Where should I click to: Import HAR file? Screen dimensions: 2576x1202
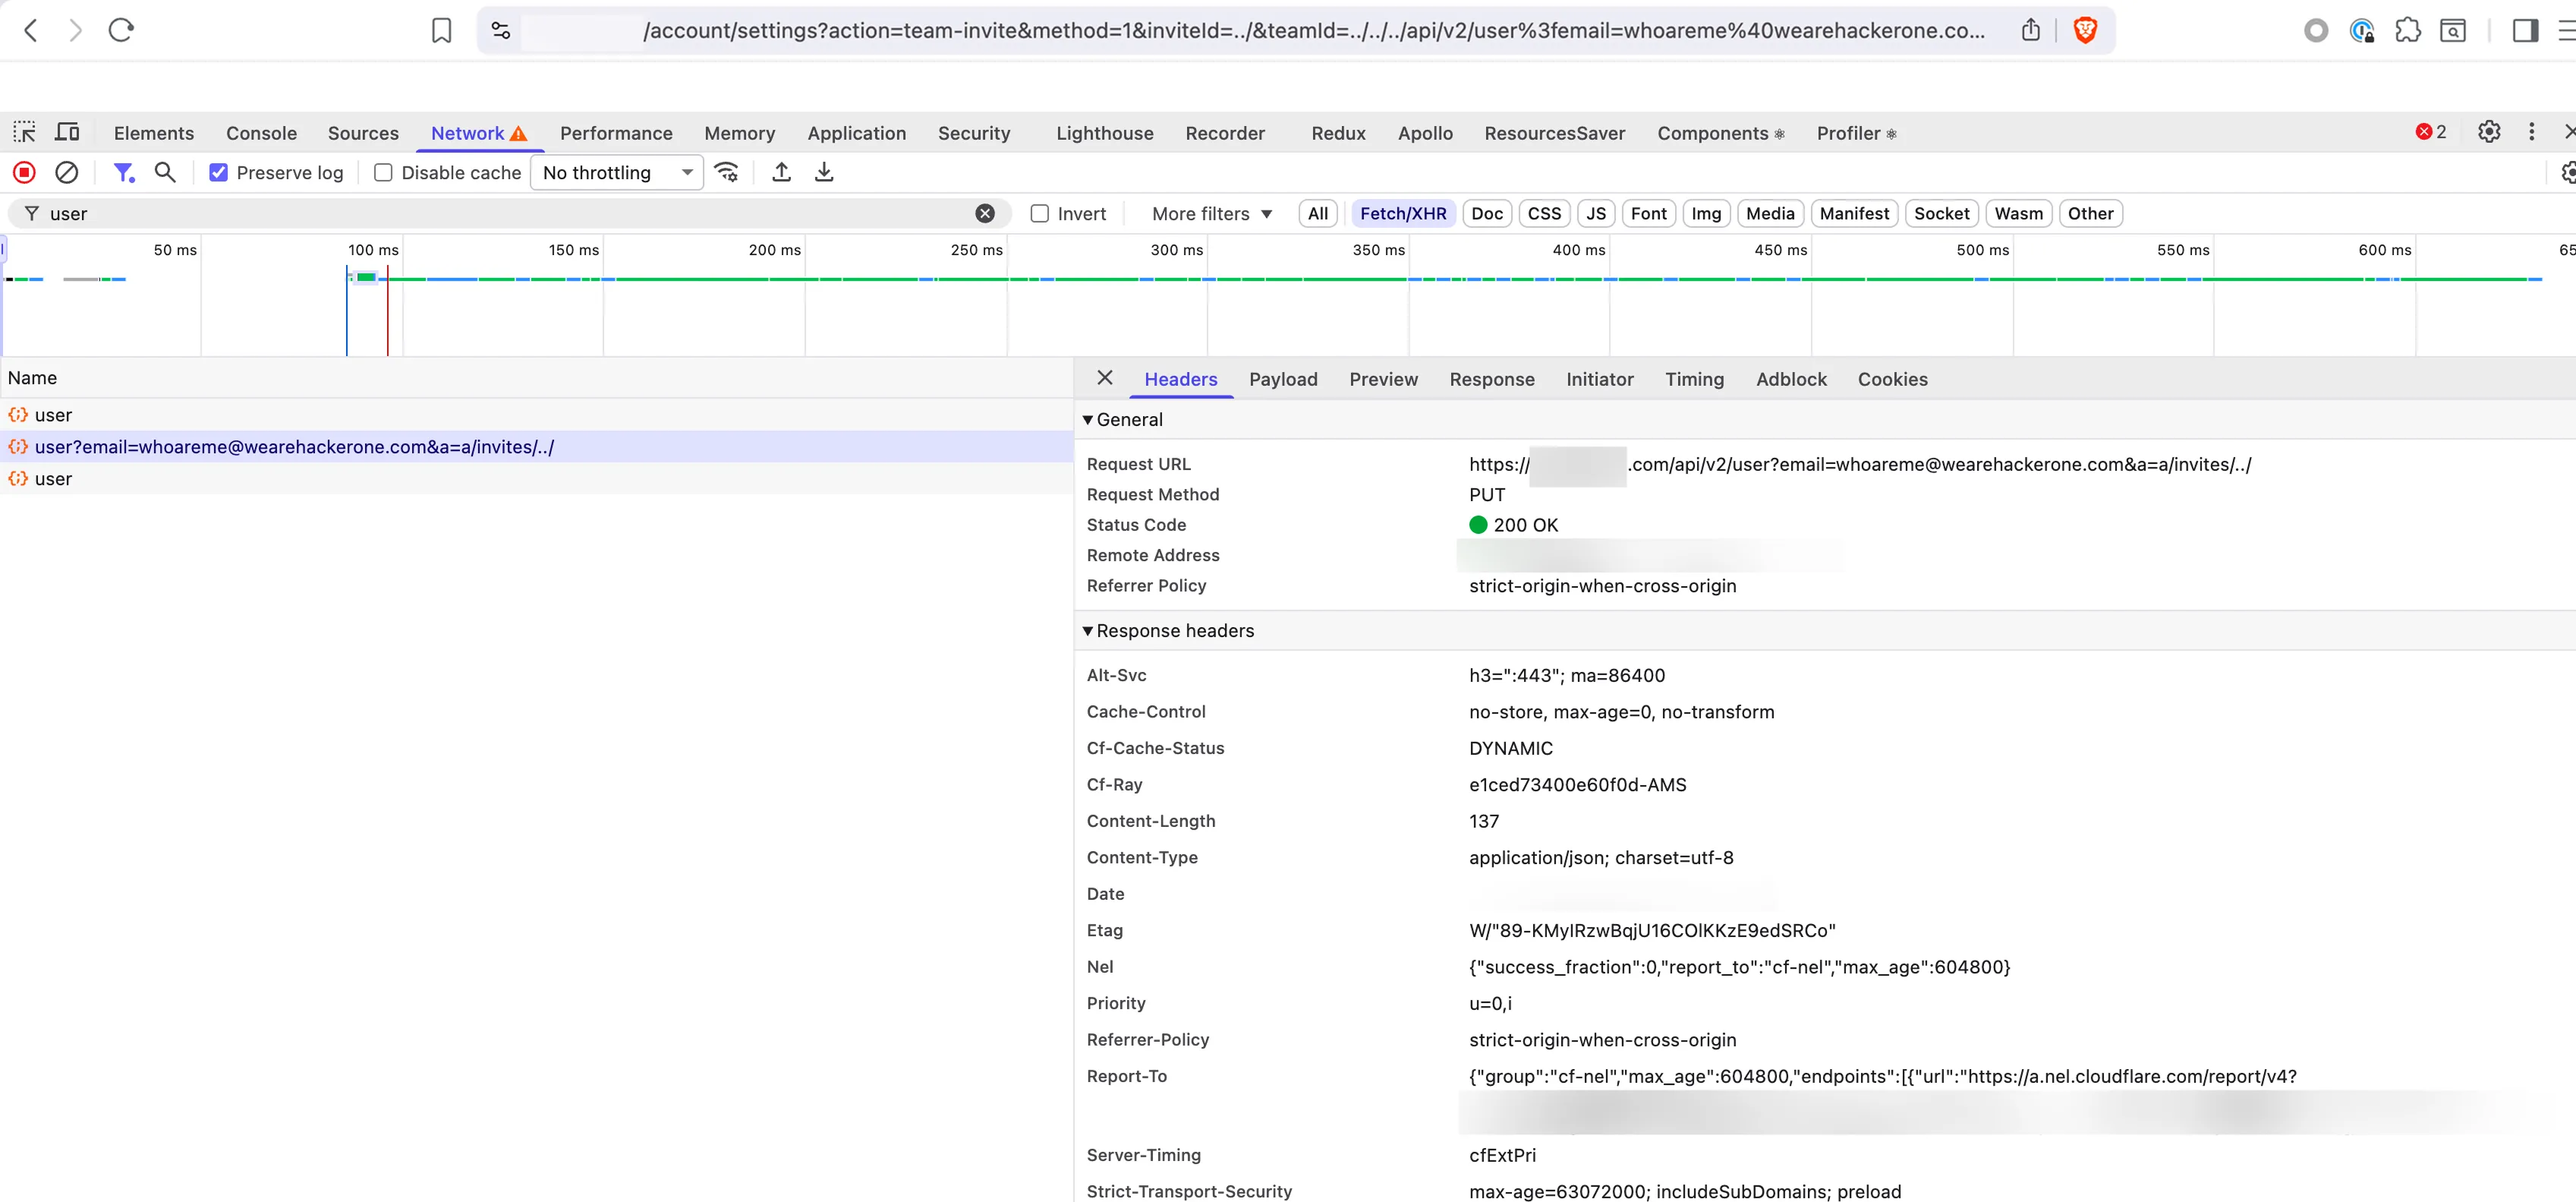point(781,172)
